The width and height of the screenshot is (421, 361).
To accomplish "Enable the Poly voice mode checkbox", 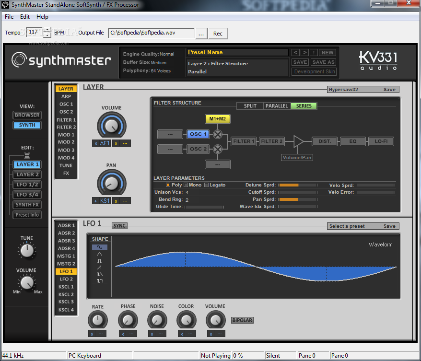I will tap(168, 185).
